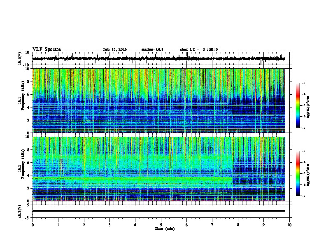Click time axis tick label "1"
Screen dimensions: 326x252
click(x=58, y=224)
